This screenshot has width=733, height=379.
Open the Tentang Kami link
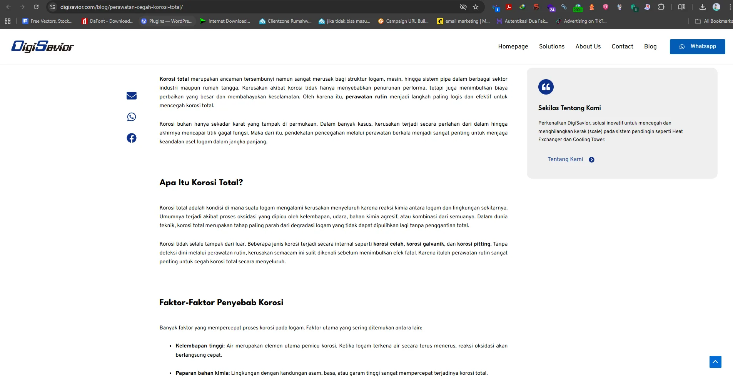[x=565, y=159]
